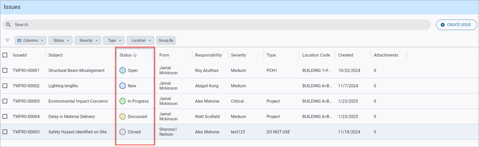Click the Status sort arrow icon
The image size is (479, 147).
point(135,55)
